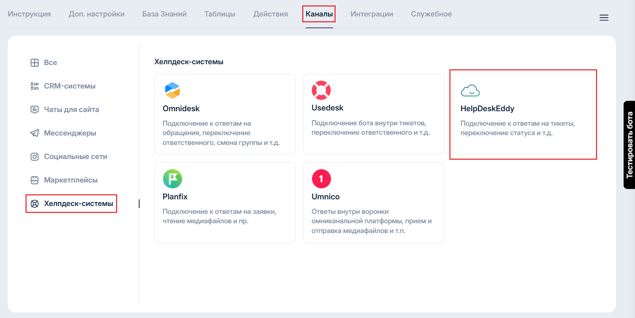Image resolution: width=635 pixels, height=318 pixels.
Task: Go to the Интеграции tab
Action: 372,14
